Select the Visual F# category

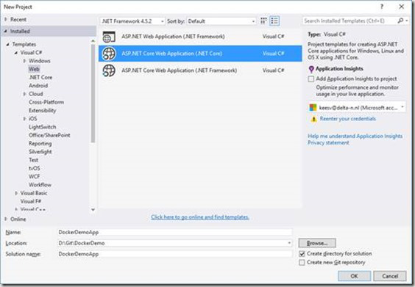tap(31, 201)
